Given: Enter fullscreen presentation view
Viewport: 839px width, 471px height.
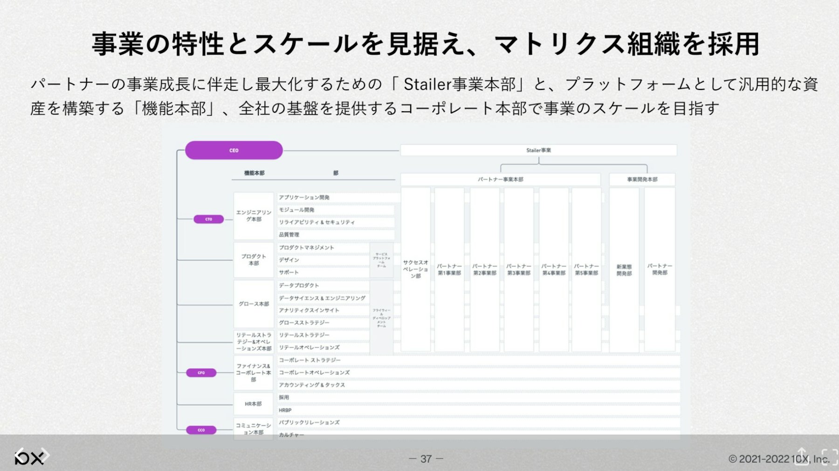Looking at the screenshot, I should tap(830, 457).
